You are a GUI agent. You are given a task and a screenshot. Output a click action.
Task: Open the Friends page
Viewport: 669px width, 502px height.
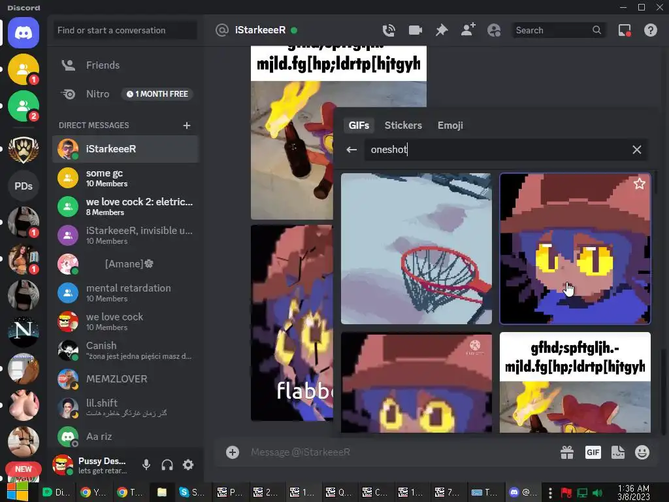[x=125, y=65]
